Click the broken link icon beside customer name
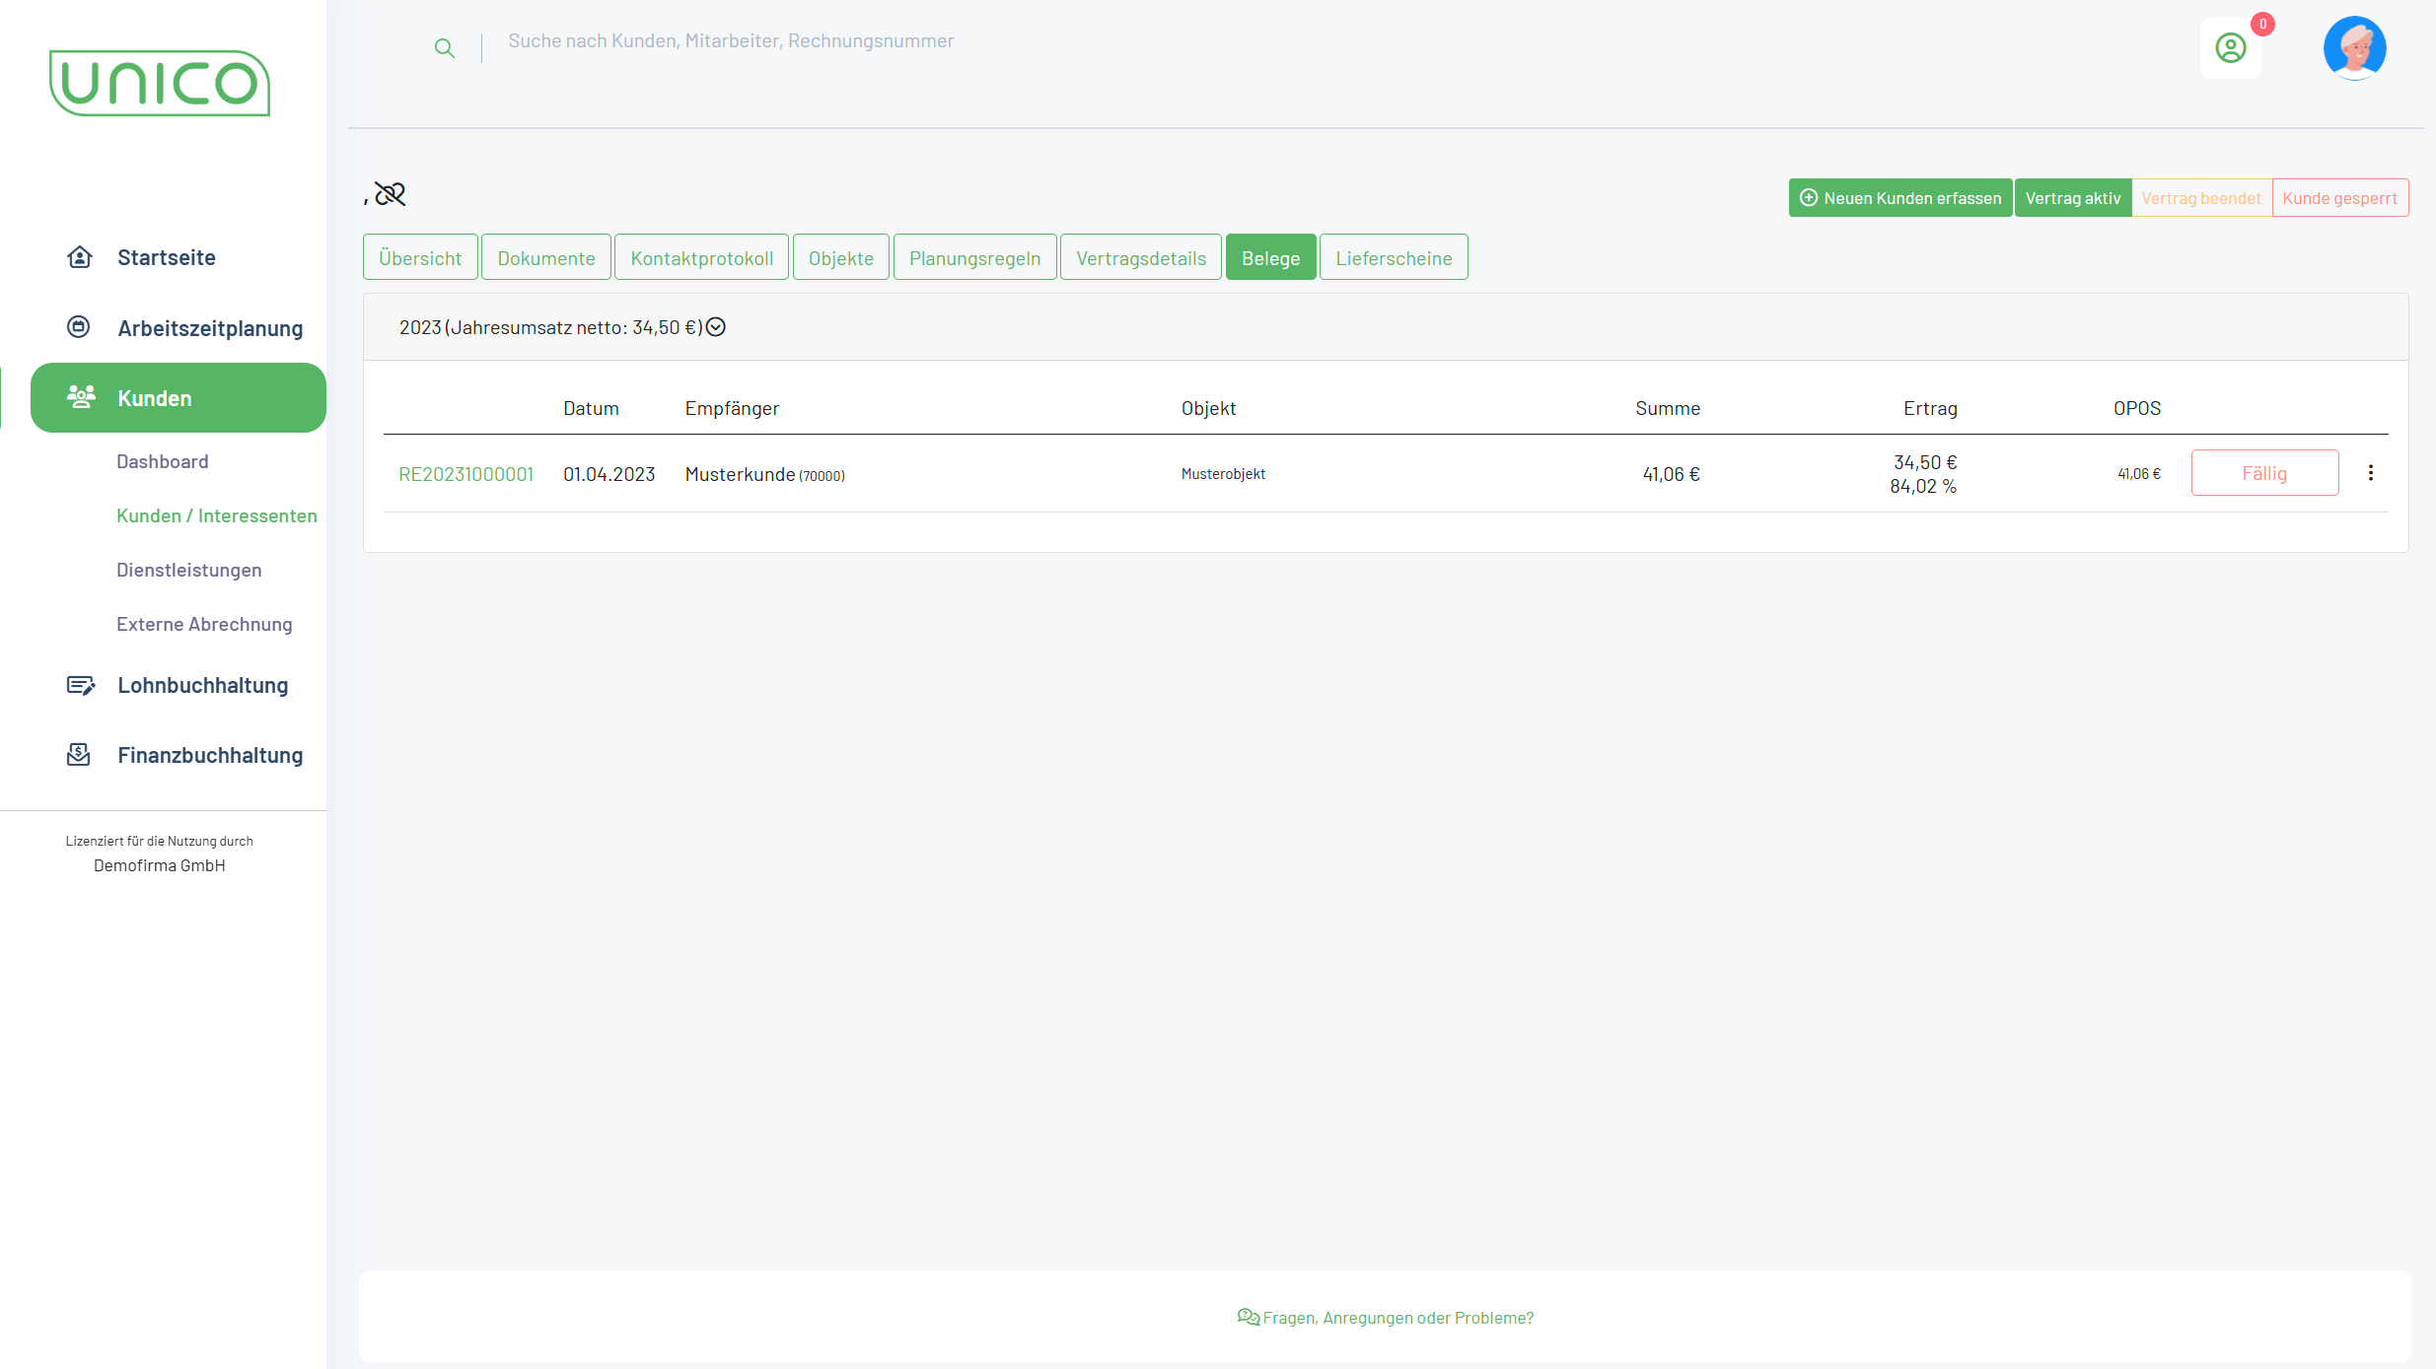Viewport: 2436px width, 1369px height. pyautogui.click(x=391, y=194)
